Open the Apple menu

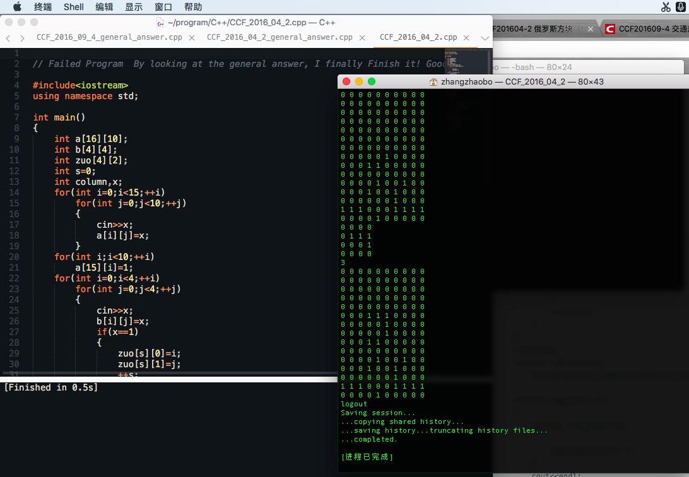pyautogui.click(x=16, y=6)
